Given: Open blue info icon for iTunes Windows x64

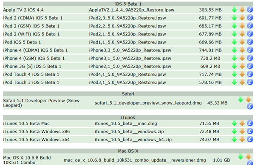Looking at the screenshot, I should click(x=250, y=139).
